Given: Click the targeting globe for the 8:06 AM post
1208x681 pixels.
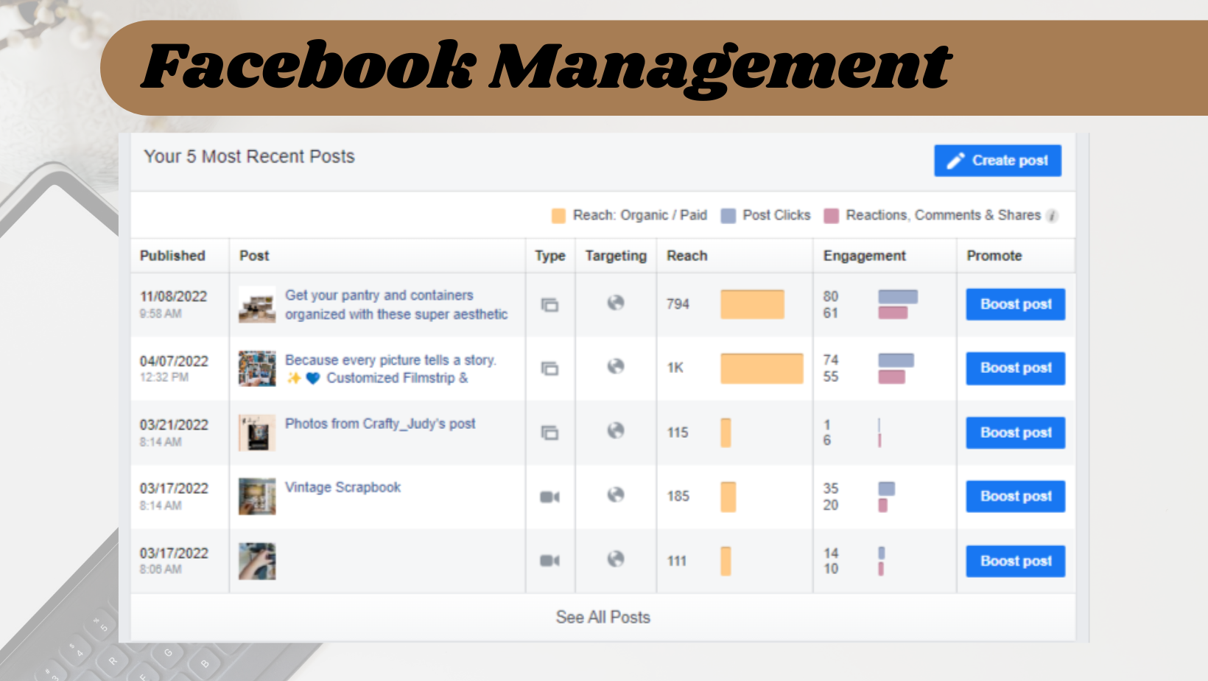Looking at the screenshot, I should pyautogui.click(x=616, y=559).
